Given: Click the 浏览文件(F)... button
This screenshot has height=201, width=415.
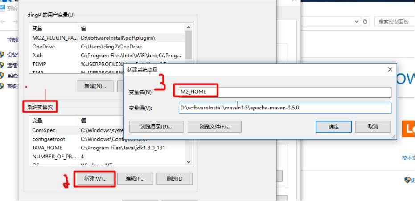Looking at the screenshot, I should (215, 127).
